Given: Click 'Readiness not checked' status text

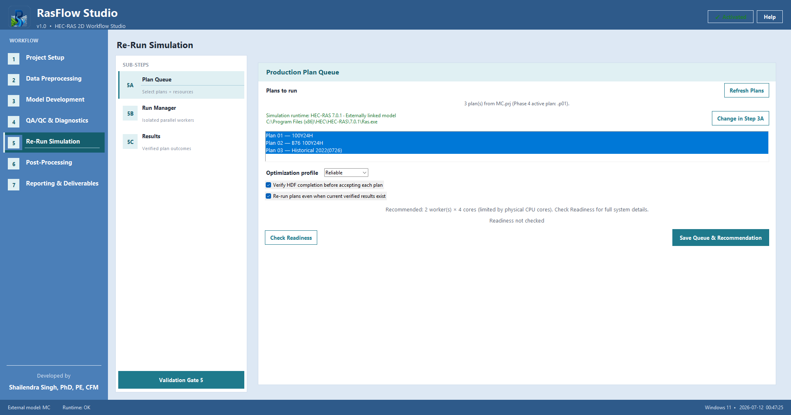Looking at the screenshot, I should tap(517, 221).
